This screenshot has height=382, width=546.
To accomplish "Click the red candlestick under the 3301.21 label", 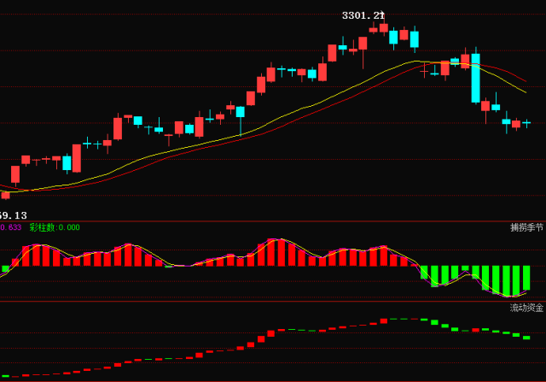I will (384, 27).
